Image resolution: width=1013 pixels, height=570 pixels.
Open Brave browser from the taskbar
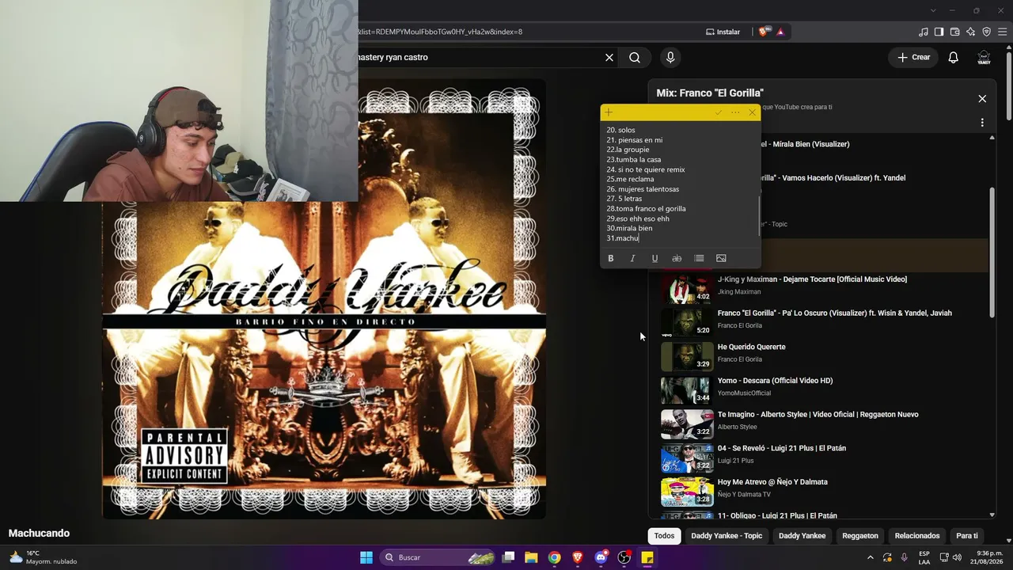pos(578,557)
